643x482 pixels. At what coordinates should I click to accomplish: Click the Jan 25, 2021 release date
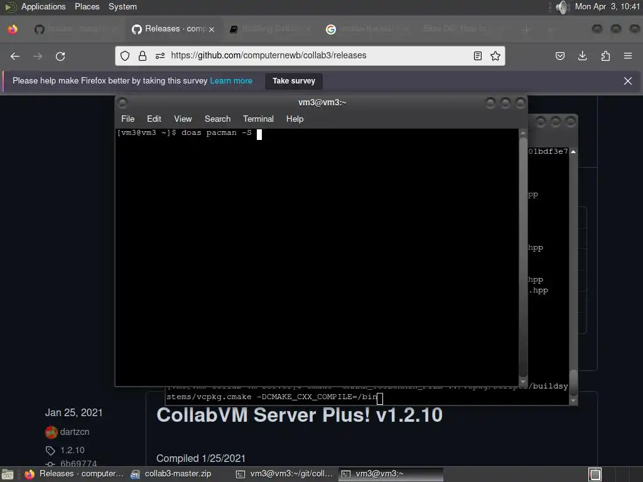tap(74, 413)
